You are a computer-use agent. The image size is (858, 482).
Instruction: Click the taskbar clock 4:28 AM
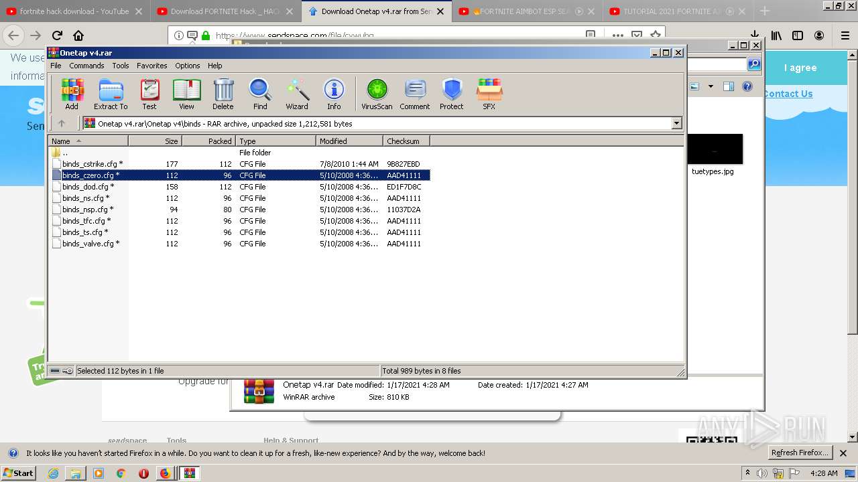click(x=824, y=473)
